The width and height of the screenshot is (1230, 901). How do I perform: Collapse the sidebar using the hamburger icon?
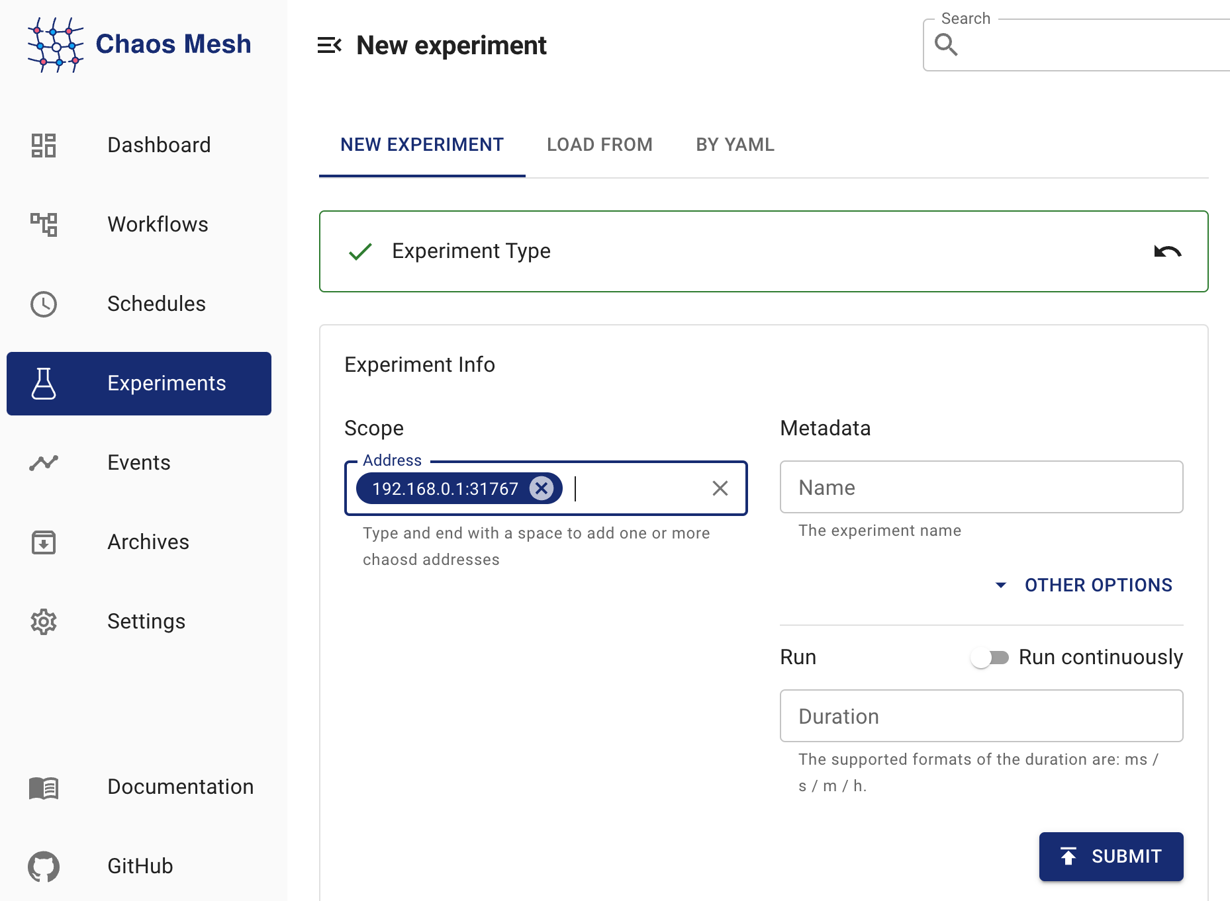click(x=330, y=45)
